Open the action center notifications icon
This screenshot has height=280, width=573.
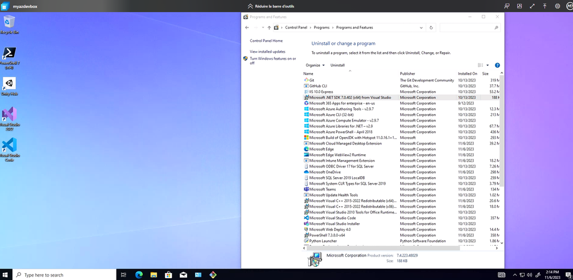(568, 274)
